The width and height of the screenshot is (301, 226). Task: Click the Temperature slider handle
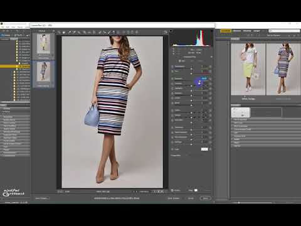[191, 69]
